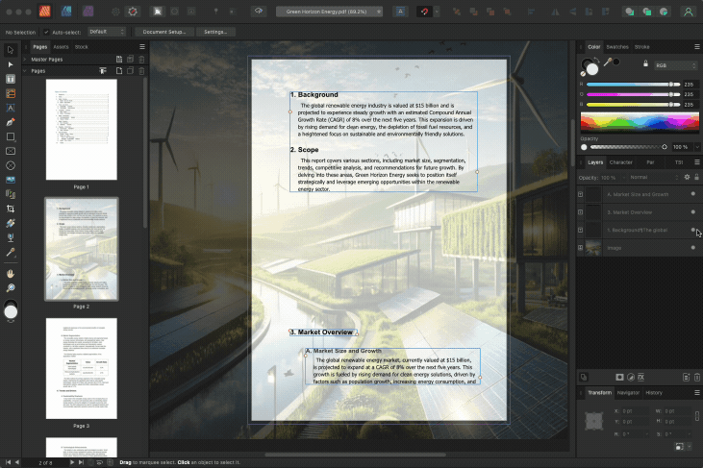The image size is (703, 468).
Task: Click the Settings button
Action: [x=215, y=32]
